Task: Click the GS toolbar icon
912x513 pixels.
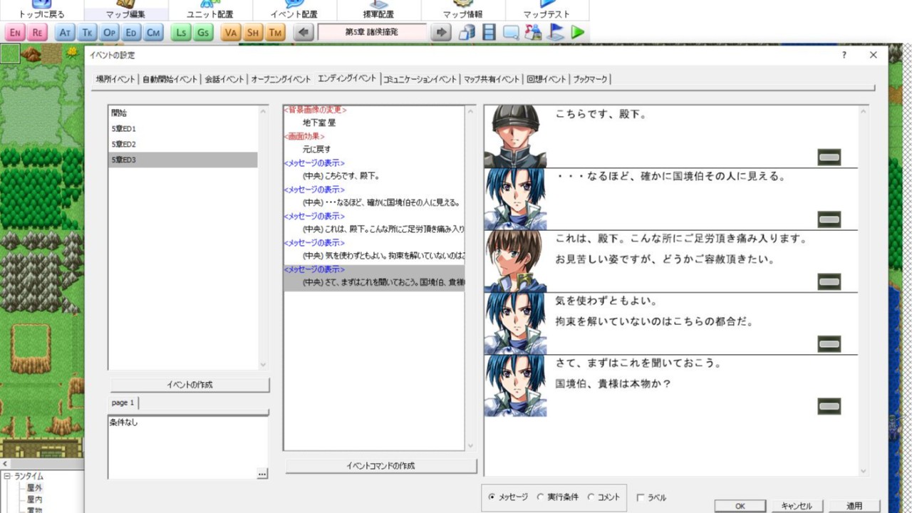Action: pyautogui.click(x=203, y=33)
